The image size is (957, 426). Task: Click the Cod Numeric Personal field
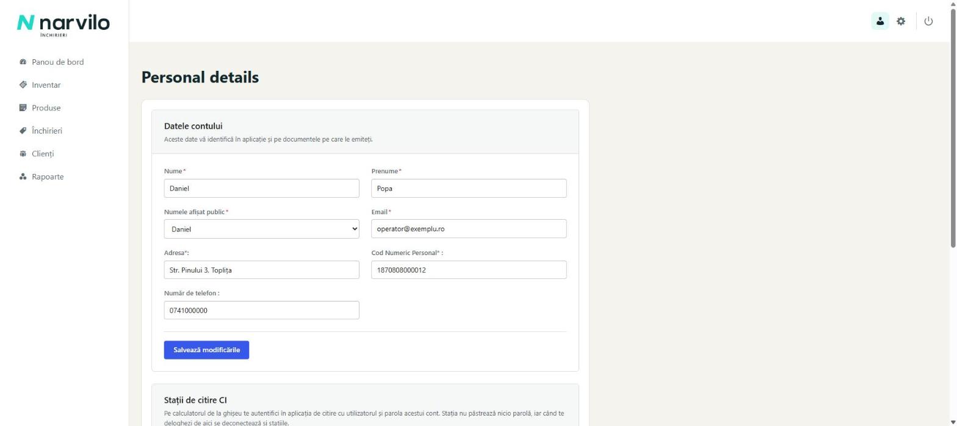[469, 270]
